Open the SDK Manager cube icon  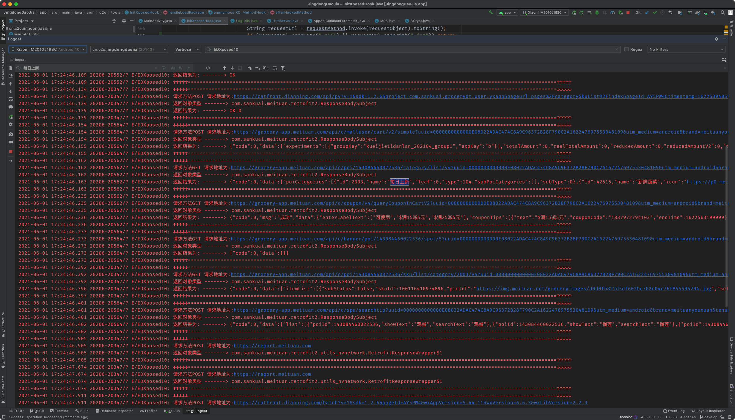(x=713, y=12)
